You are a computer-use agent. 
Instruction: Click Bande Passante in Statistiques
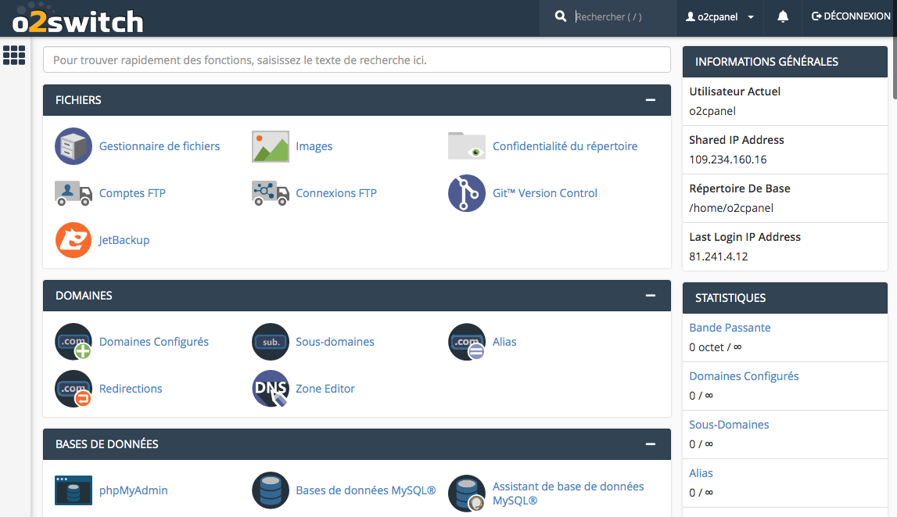click(x=730, y=328)
